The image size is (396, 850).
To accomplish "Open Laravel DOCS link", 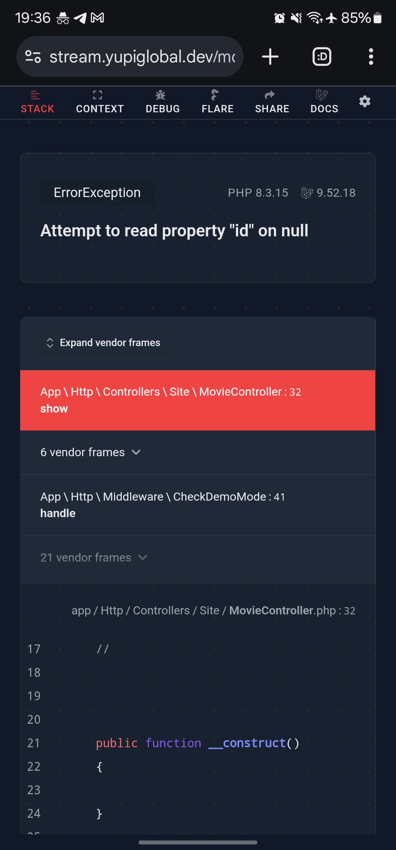I will (x=324, y=102).
